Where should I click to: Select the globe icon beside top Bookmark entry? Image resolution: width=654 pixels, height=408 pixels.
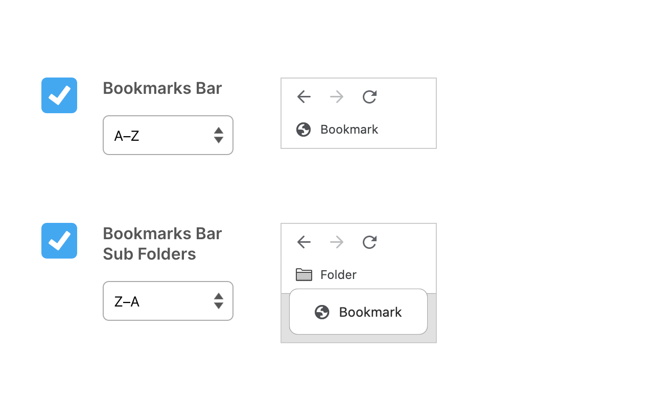(303, 130)
